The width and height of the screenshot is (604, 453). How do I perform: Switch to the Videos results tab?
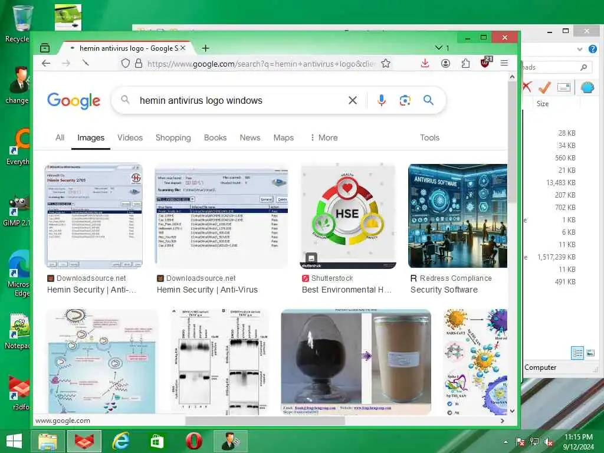(x=130, y=138)
